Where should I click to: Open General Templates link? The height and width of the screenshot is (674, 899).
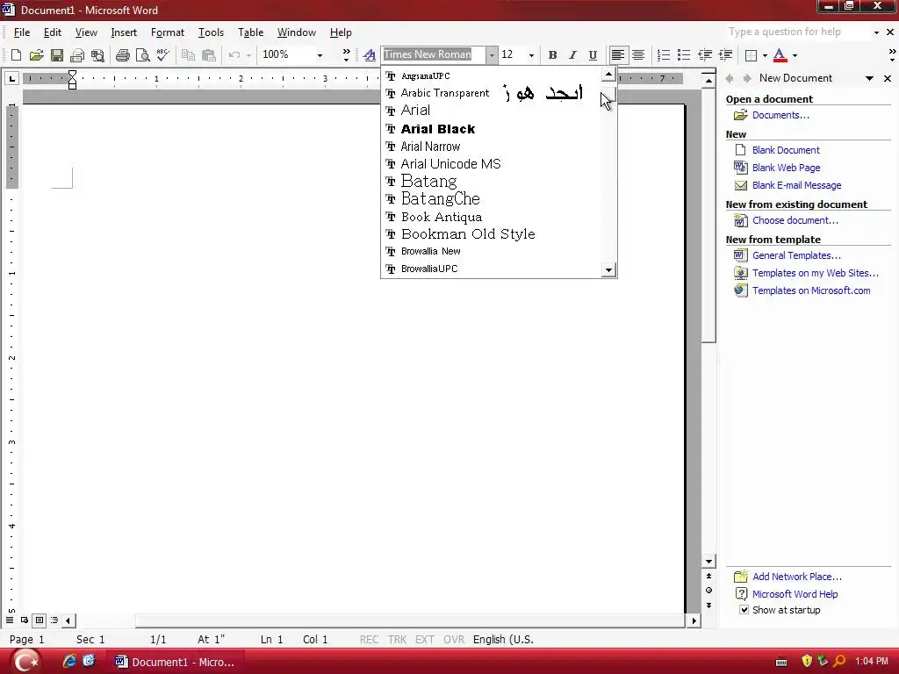[x=796, y=255]
